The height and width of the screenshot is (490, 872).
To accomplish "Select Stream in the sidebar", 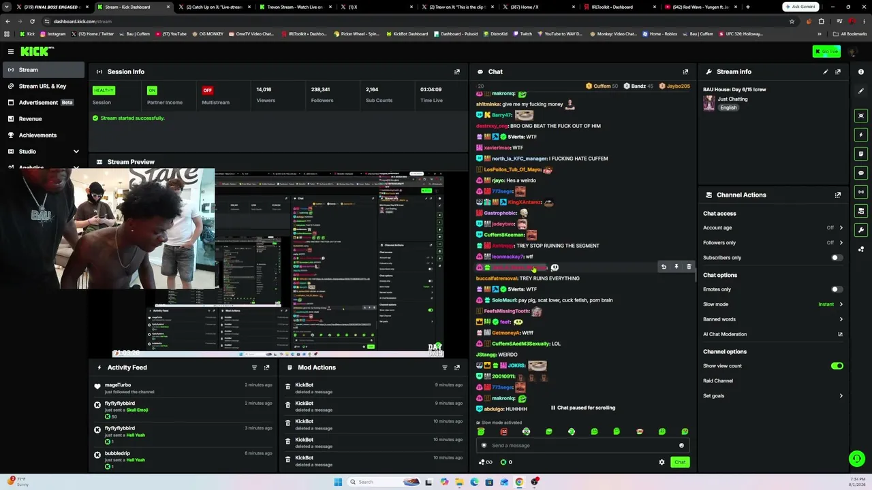I will 44,69.
